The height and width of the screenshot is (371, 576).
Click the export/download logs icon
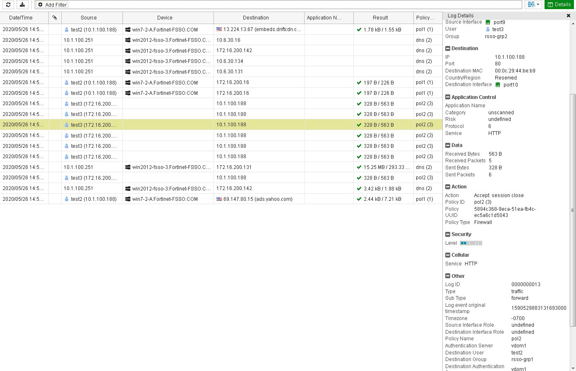(x=22, y=5)
